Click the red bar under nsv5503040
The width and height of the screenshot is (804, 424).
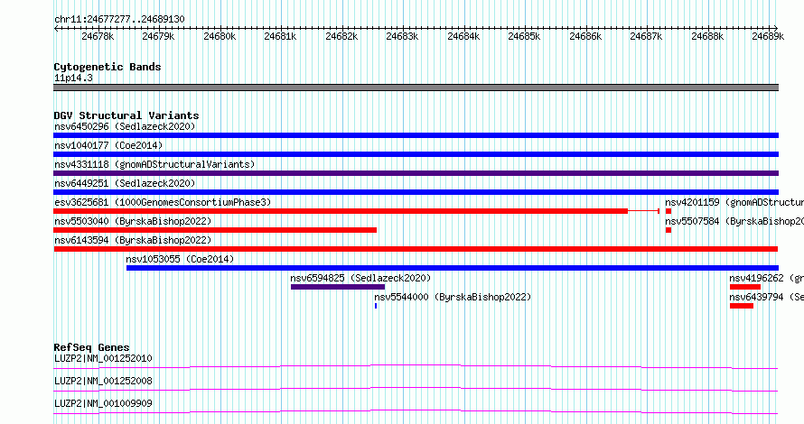(215, 230)
